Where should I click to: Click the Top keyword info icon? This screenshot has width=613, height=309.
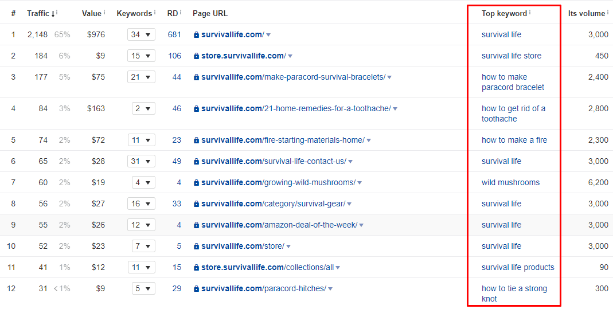[530, 12]
